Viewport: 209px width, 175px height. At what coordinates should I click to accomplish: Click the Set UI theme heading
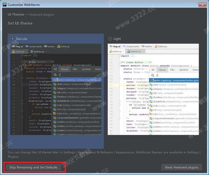click(x=20, y=23)
